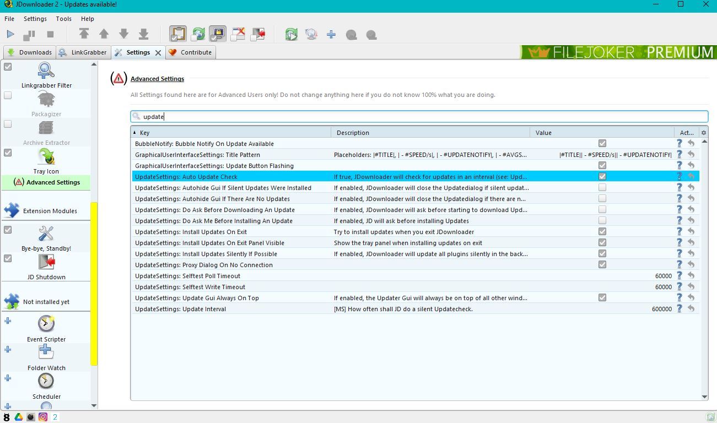
Task: Select Advanced Settings in sidebar
Action: pyautogui.click(x=46, y=182)
